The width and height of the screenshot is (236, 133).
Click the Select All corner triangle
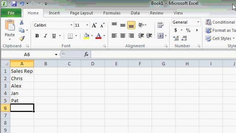coord(6,64)
